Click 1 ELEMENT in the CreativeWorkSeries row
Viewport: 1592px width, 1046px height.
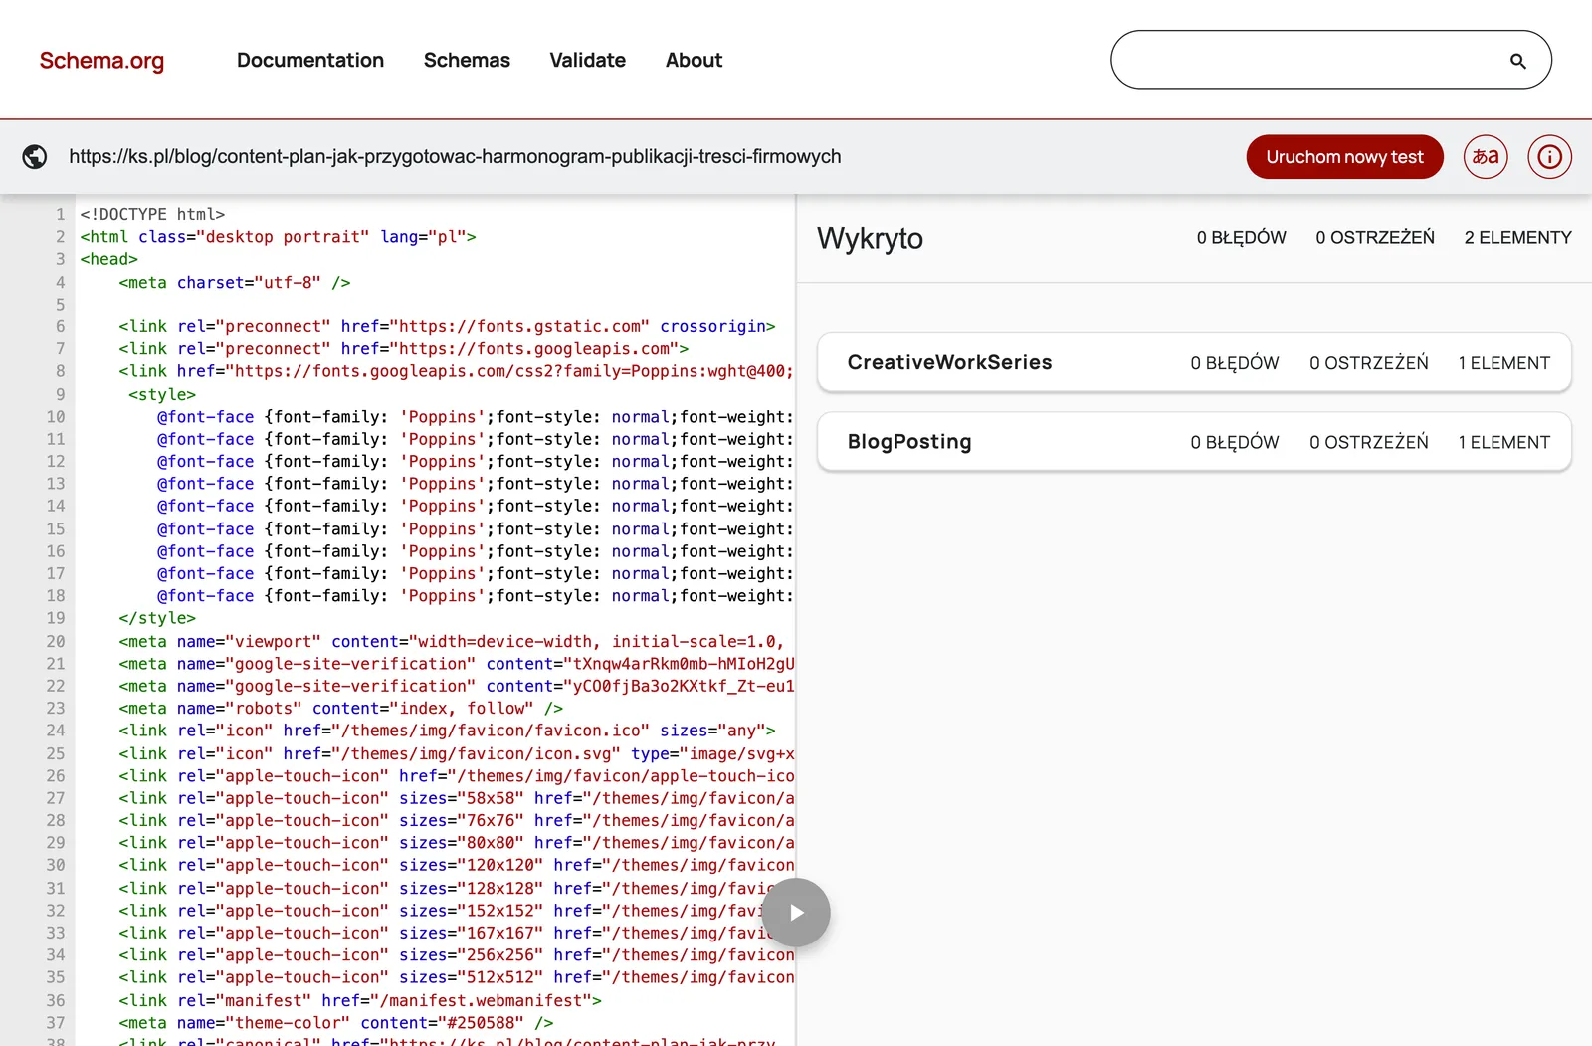[x=1503, y=363]
